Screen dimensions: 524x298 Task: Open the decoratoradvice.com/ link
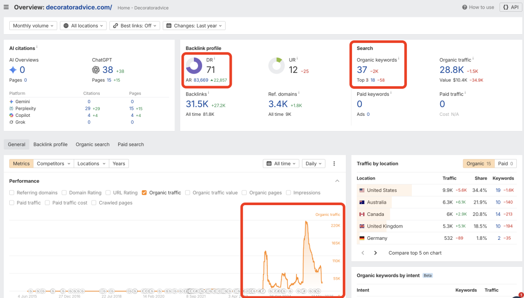79,7
